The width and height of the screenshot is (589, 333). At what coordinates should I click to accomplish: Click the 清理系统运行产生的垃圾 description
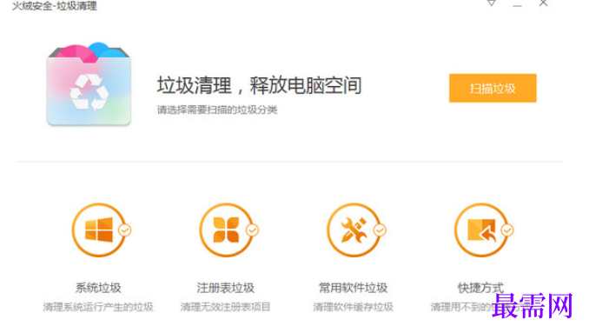[x=98, y=307]
